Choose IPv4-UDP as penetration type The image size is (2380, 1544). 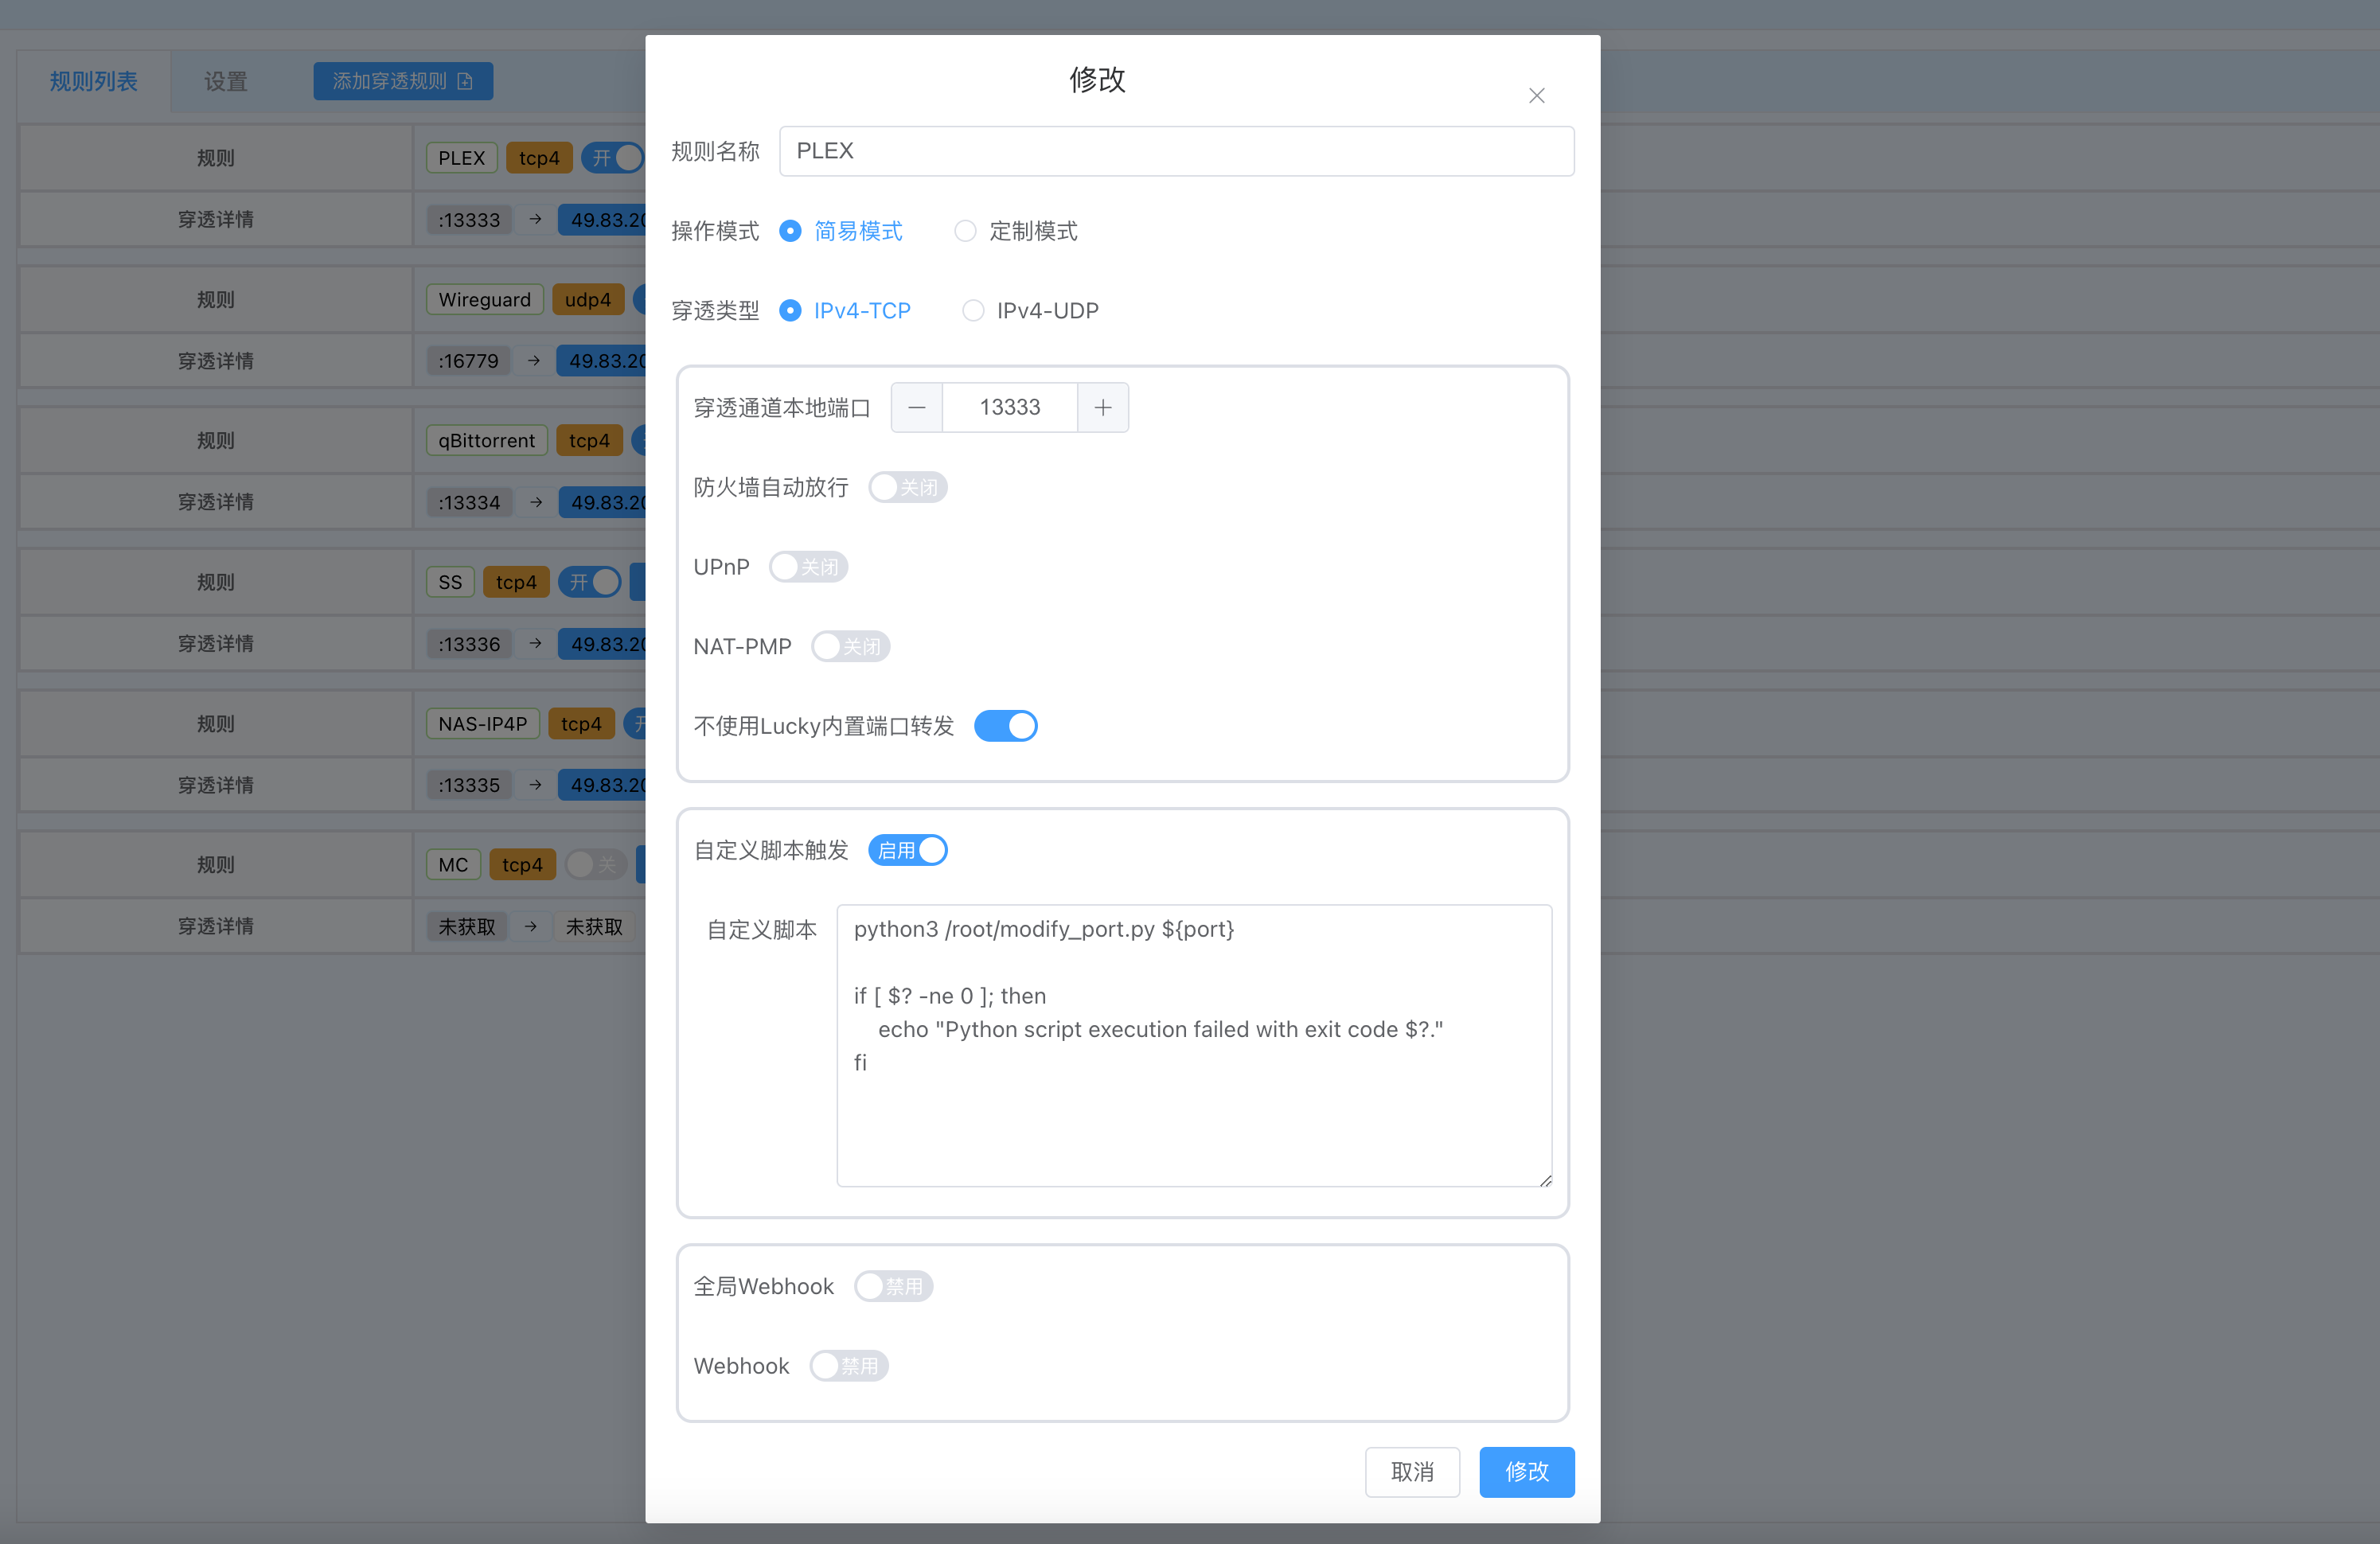973,311
